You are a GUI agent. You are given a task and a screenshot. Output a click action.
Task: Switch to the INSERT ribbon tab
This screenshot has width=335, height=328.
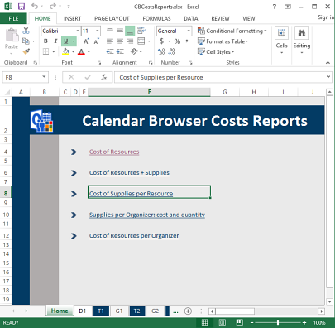coord(72,18)
